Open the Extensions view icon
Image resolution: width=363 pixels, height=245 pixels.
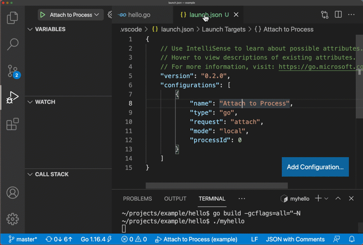12,124
